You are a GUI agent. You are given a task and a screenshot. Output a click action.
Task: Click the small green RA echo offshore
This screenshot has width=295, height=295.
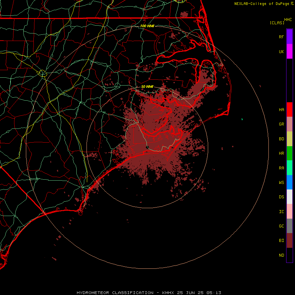[x=242, y=119]
